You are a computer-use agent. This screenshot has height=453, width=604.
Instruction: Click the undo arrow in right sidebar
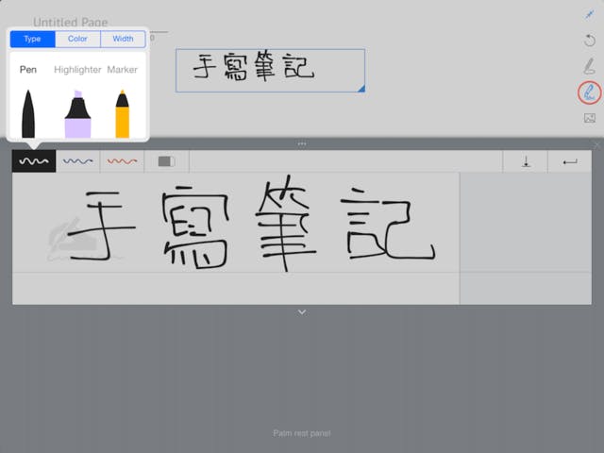590,41
